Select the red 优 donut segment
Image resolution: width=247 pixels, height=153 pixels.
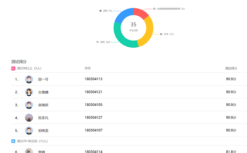pos(140,13)
